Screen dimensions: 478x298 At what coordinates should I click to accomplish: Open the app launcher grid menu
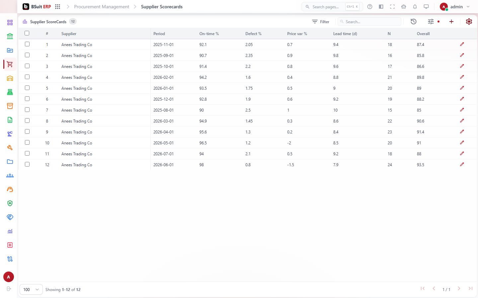click(57, 7)
